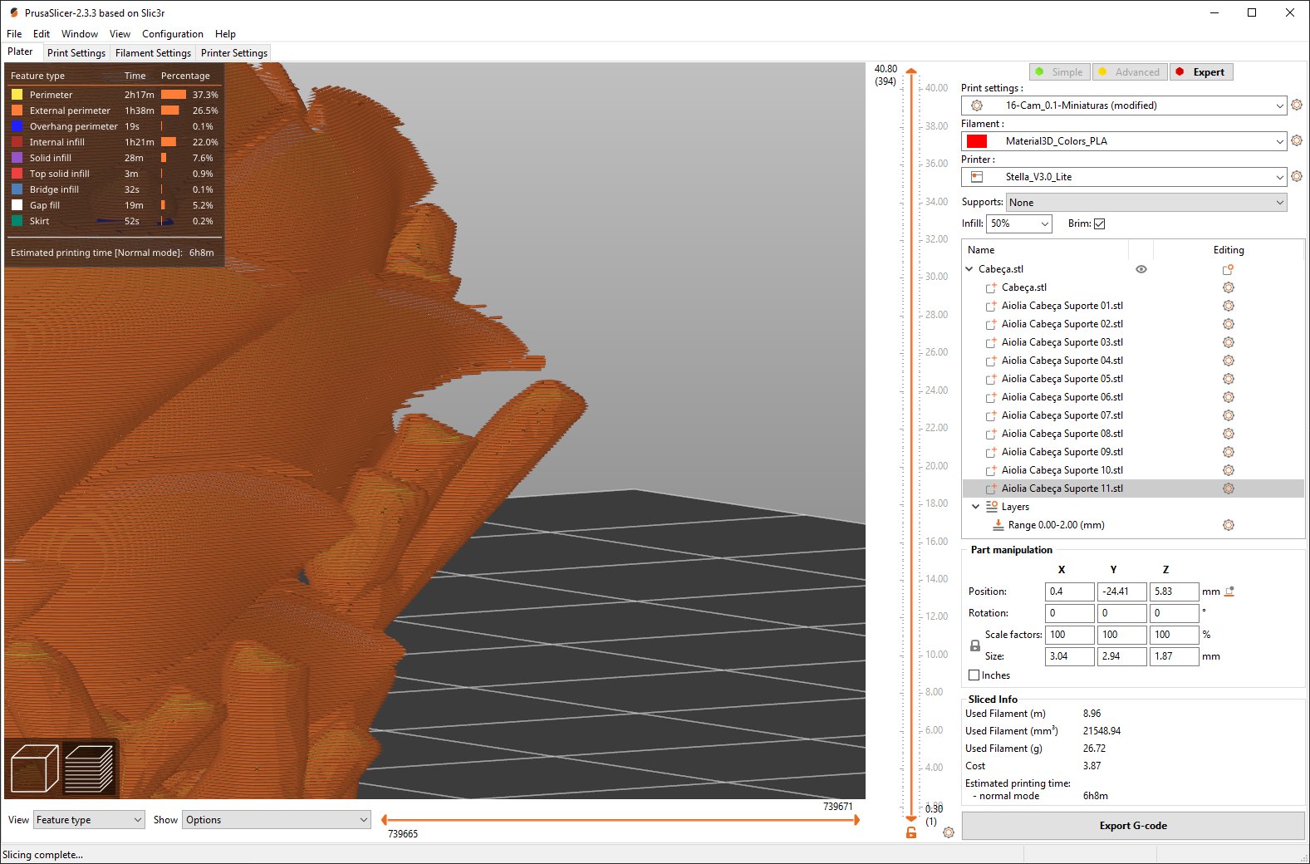Collapse the Cabeça.stl object tree
This screenshot has height=864, width=1310.
click(969, 269)
